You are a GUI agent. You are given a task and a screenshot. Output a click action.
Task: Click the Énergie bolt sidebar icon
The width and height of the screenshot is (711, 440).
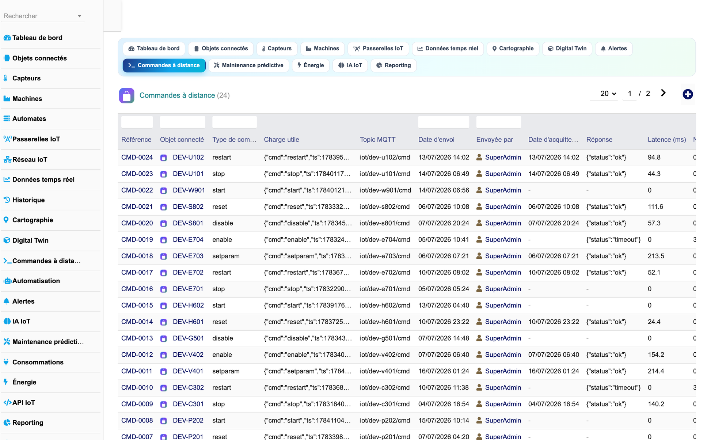6,382
